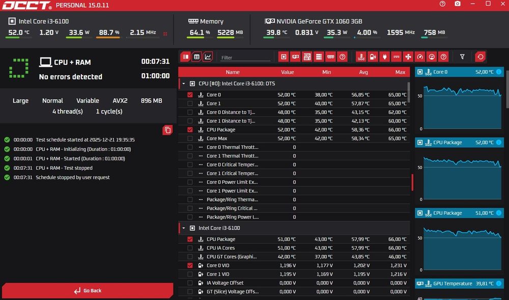Sort table by Max column header
509x300 pixels.
tap(400, 72)
